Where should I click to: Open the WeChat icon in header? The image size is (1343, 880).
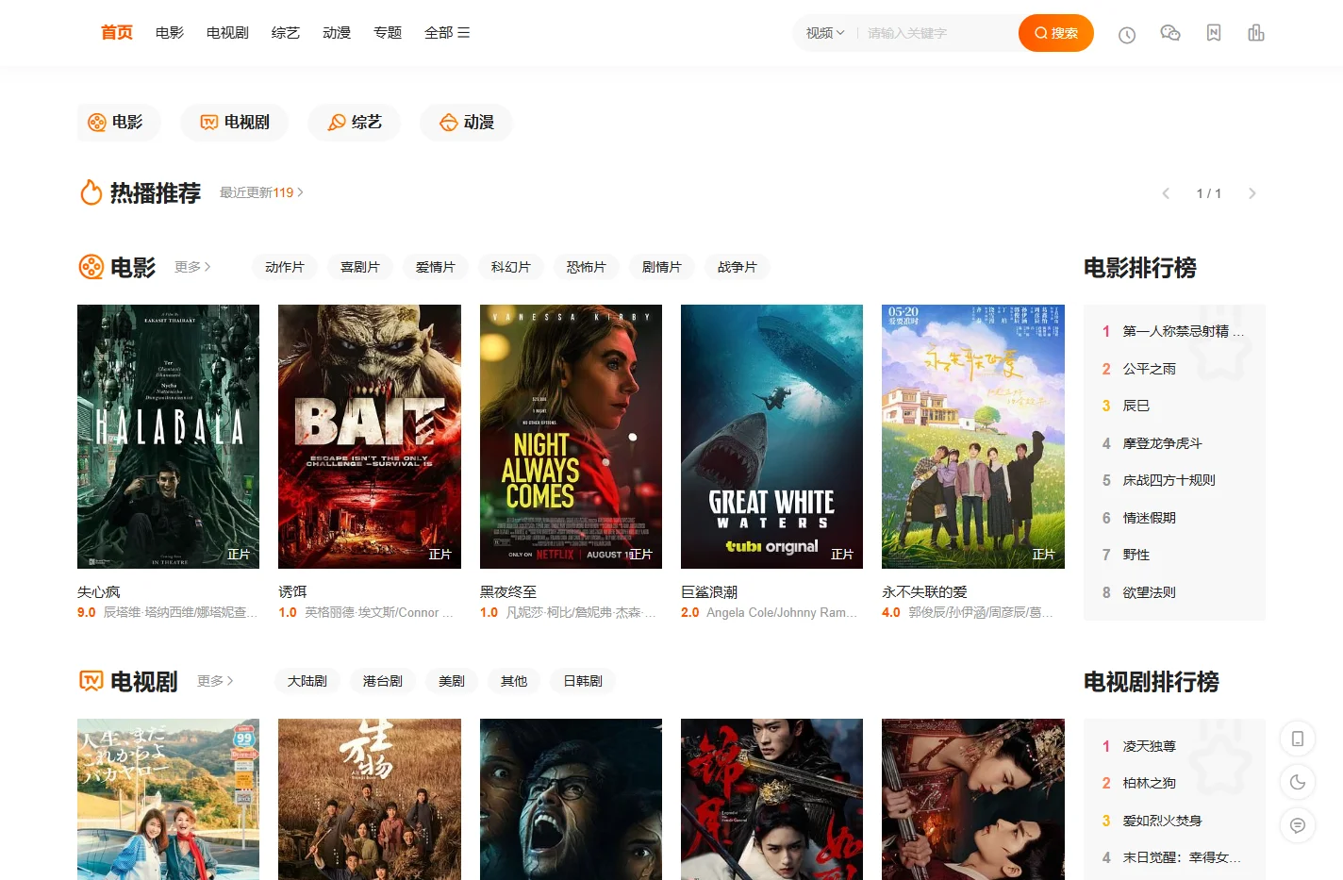point(1170,33)
